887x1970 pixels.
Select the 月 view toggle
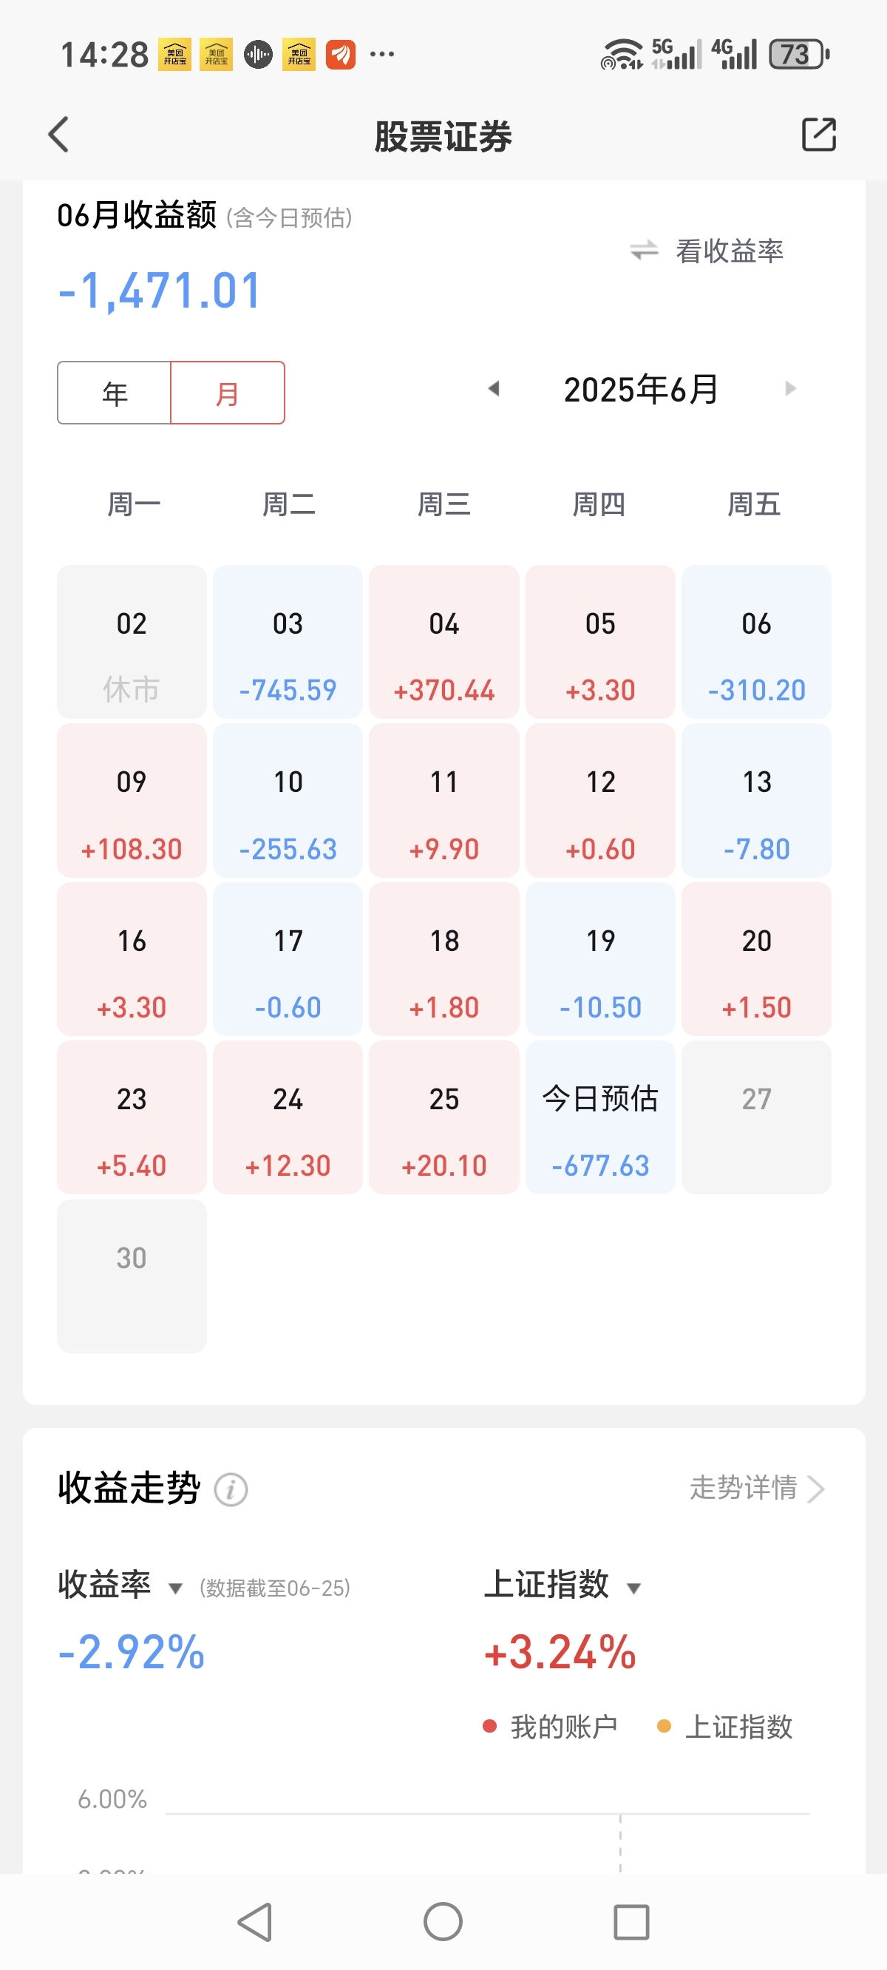click(227, 393)
